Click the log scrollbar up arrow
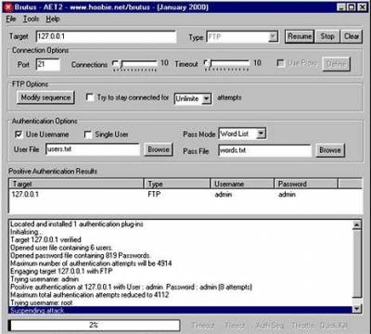Viewport: 371px width, 334px height. pos(357,225)
